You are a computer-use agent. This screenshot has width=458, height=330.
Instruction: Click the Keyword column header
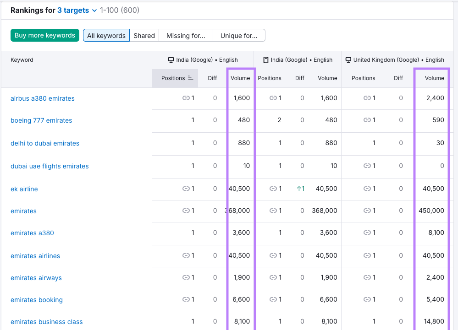pos(22,60)
